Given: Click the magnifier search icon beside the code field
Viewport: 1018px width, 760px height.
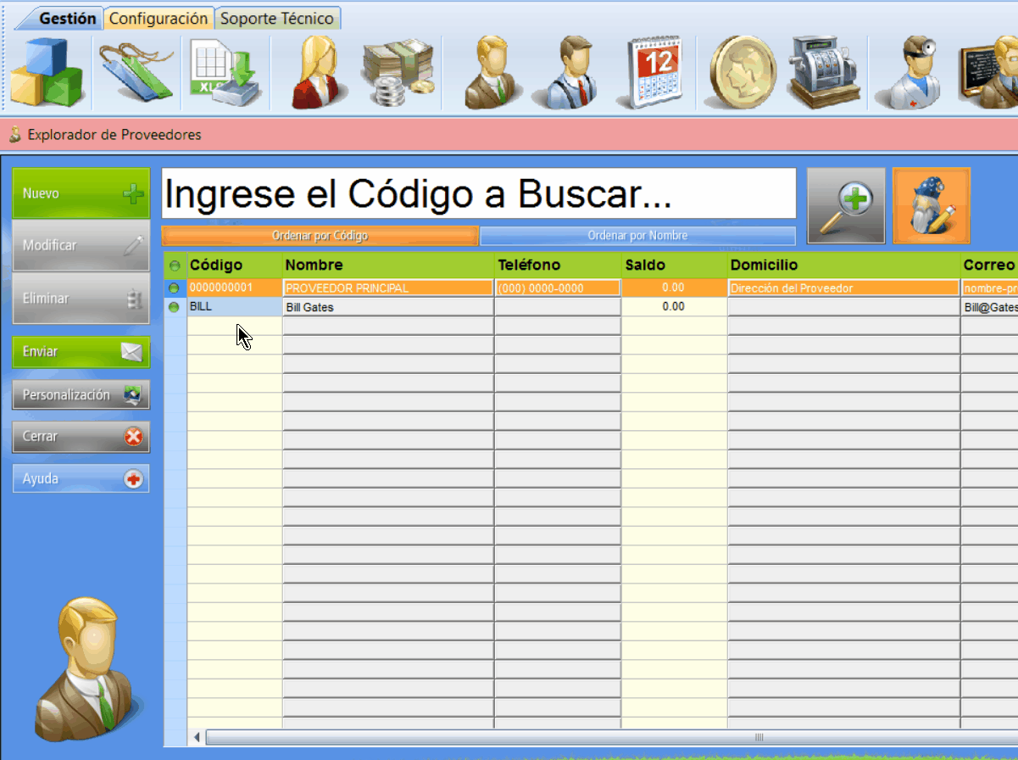Looking at the screenshot, I should pyautogui.click(x=845, y=205).
